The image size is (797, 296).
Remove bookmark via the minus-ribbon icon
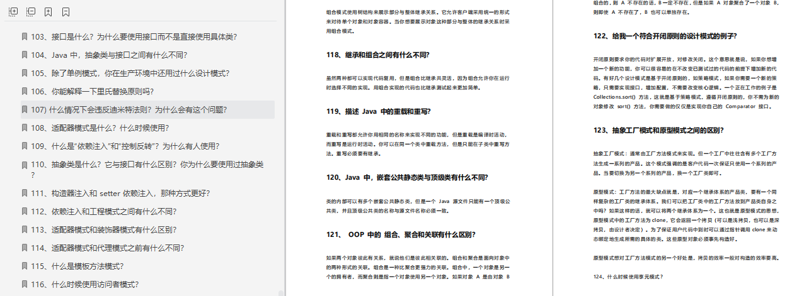point(66,12)
